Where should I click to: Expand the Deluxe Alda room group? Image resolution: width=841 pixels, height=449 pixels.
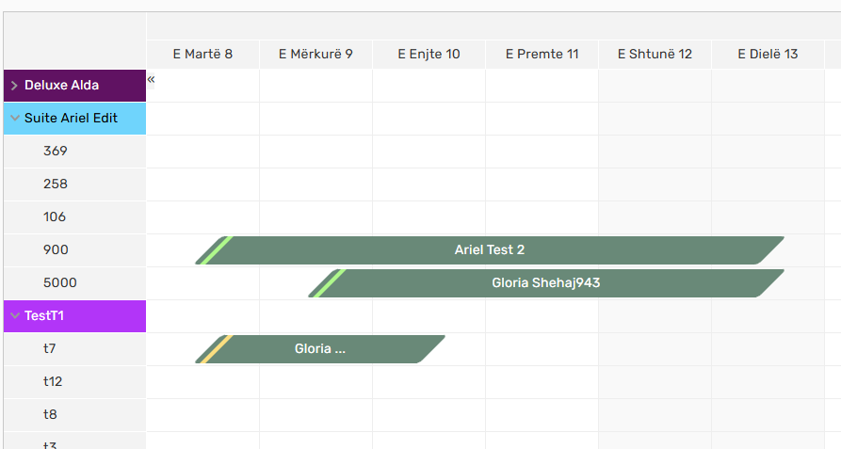[14, 86]
